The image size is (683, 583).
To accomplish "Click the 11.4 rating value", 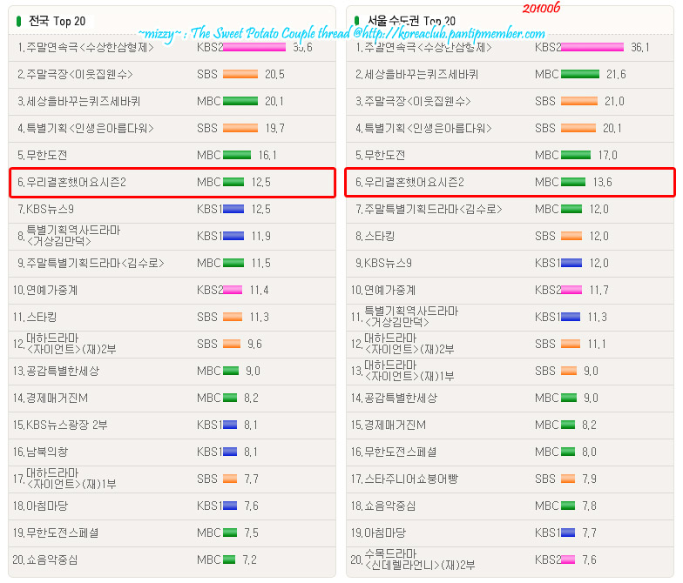I will (260, 291).
